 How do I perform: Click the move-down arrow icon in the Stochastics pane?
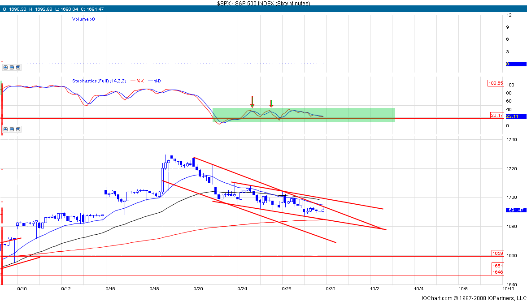18,129
